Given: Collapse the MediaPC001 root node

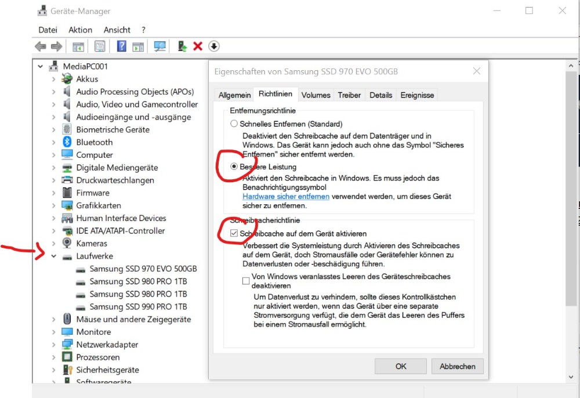Looking at the screenshot, I should [41, 67].
